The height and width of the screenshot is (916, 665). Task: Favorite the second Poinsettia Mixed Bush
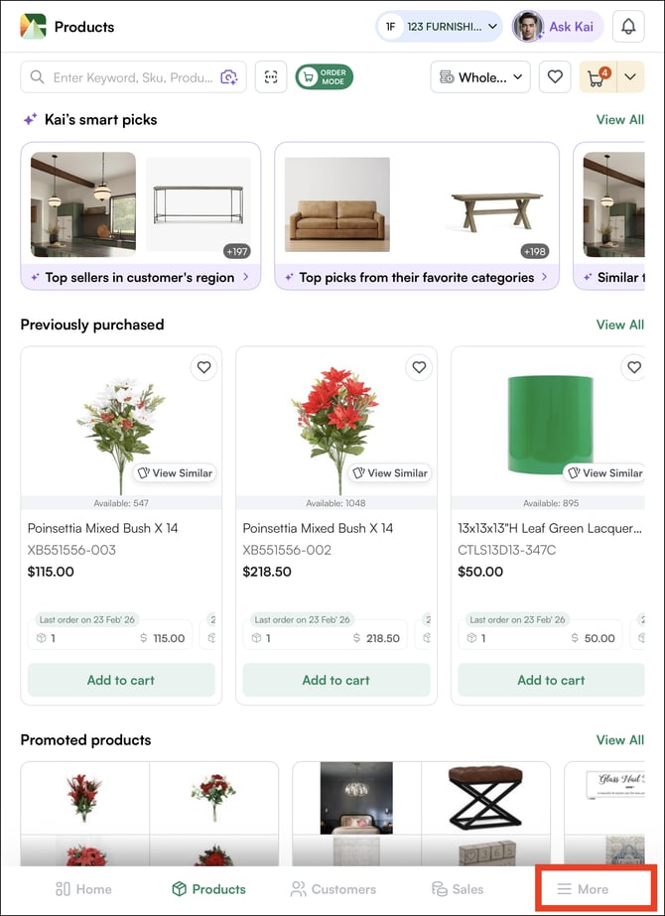[419, 367]
